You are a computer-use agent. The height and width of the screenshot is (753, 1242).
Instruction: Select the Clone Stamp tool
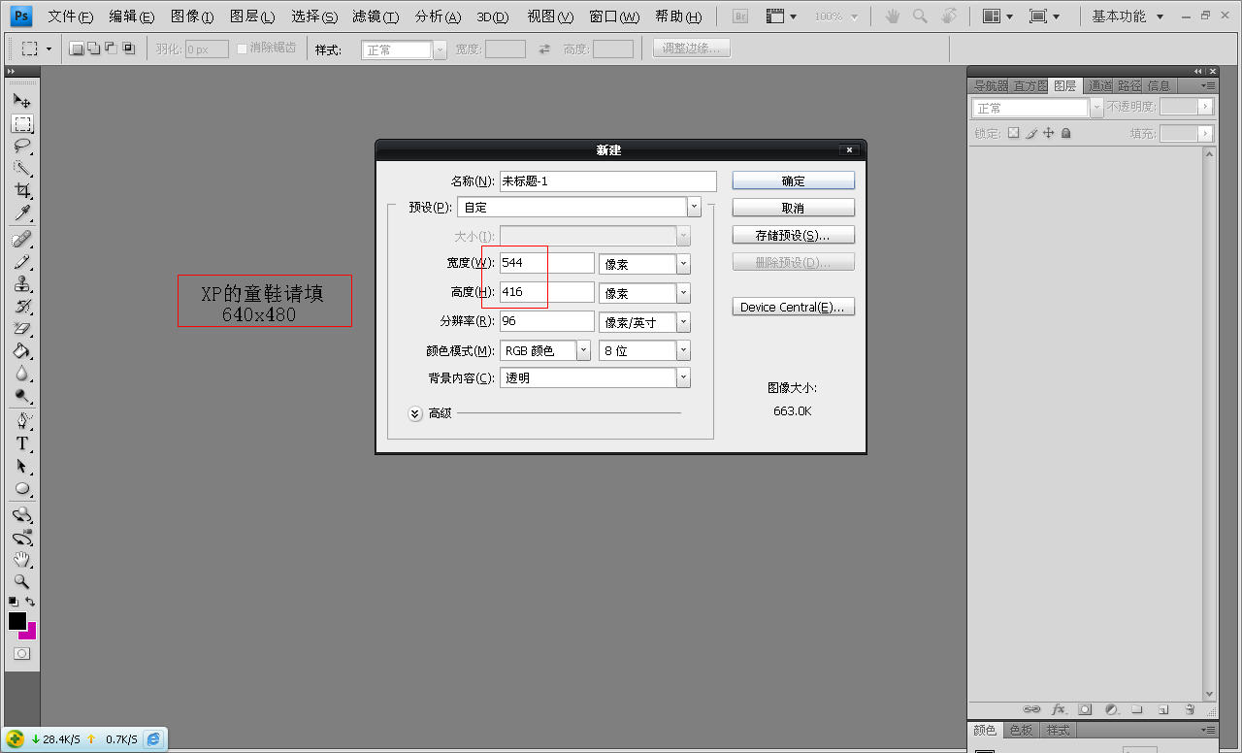pos(22,284)
